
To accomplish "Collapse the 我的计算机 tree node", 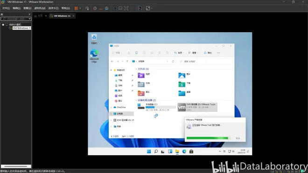I will (x=3, y=25).
